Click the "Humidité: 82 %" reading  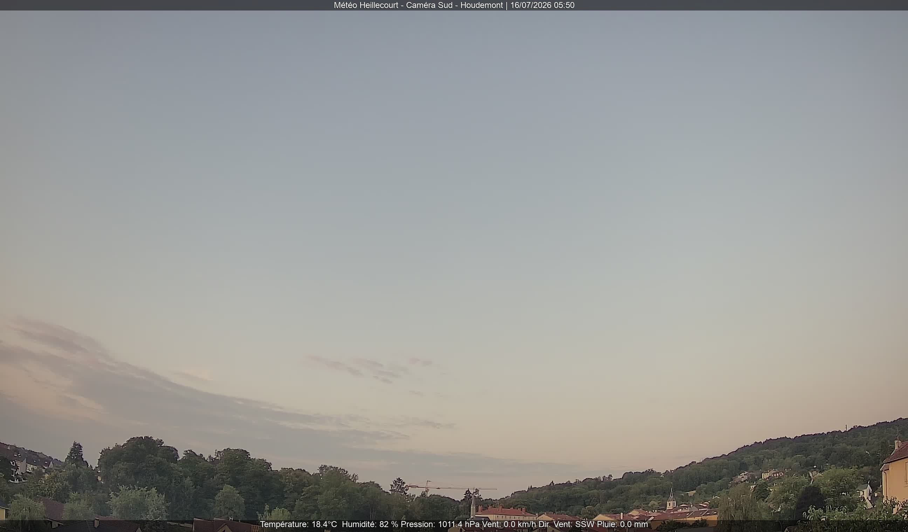pos(370,524)
